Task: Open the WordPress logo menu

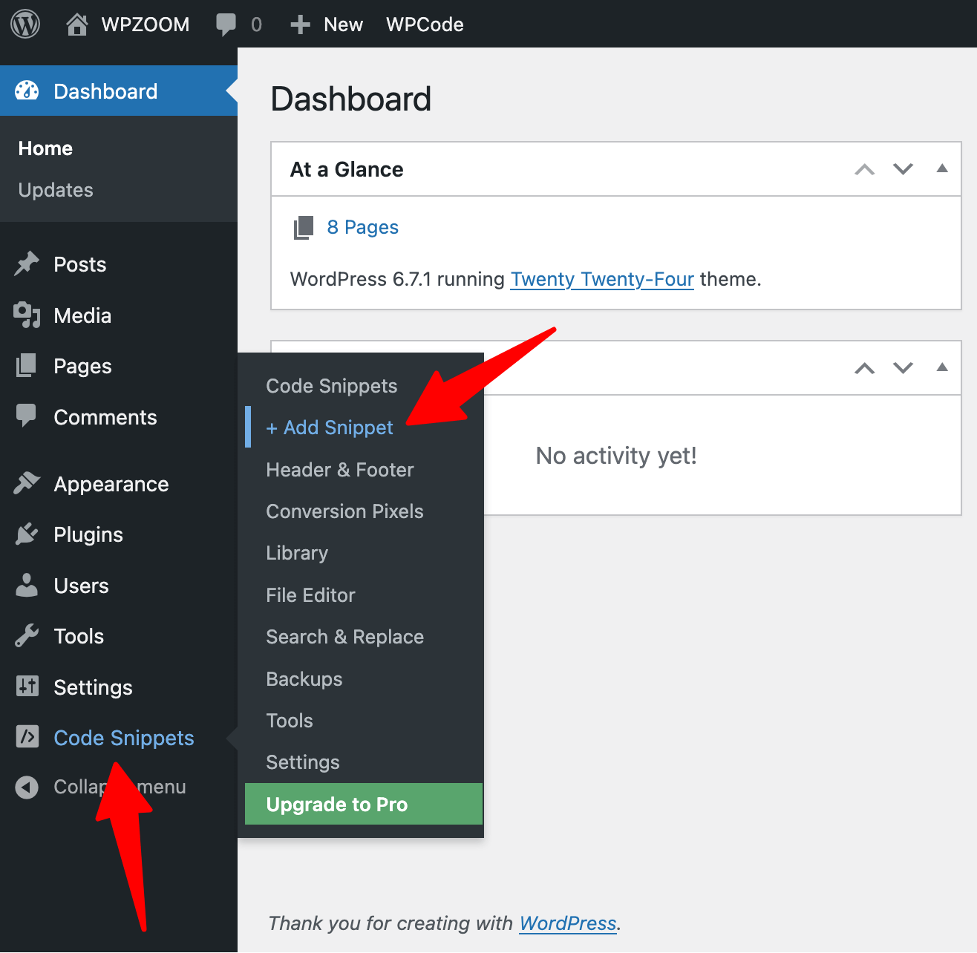Action: 24,23
